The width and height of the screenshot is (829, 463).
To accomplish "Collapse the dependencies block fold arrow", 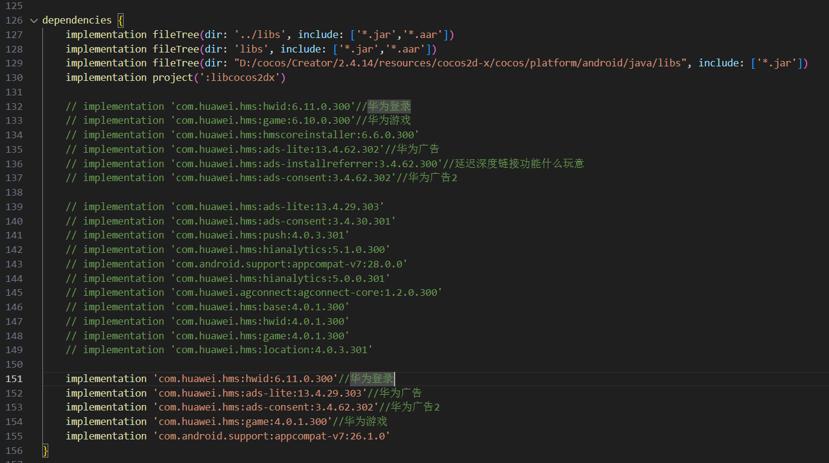I will pyautogui.click(x=33, y=20).
